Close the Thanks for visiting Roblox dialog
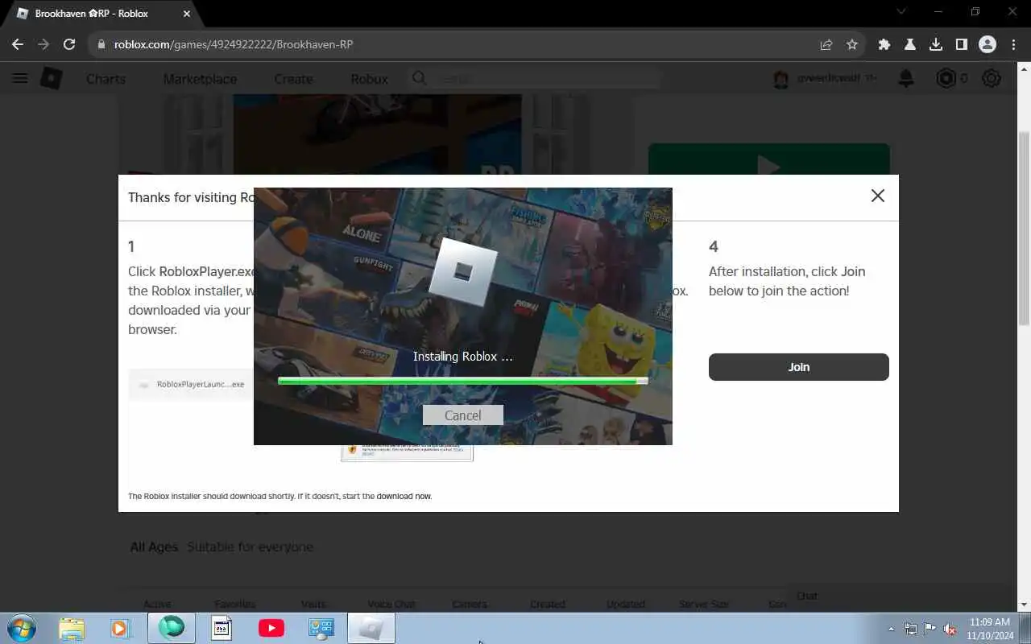The image size is (1031, 644). point(878,196)
